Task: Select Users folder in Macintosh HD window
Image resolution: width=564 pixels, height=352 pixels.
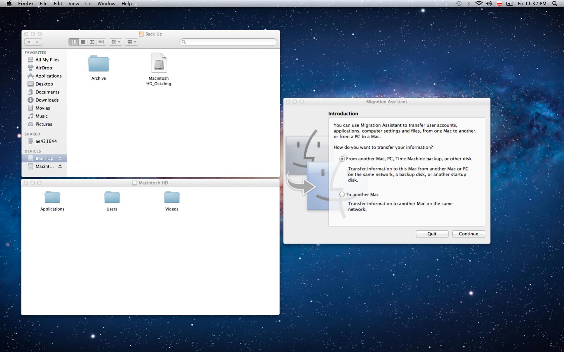Action: 112,201
